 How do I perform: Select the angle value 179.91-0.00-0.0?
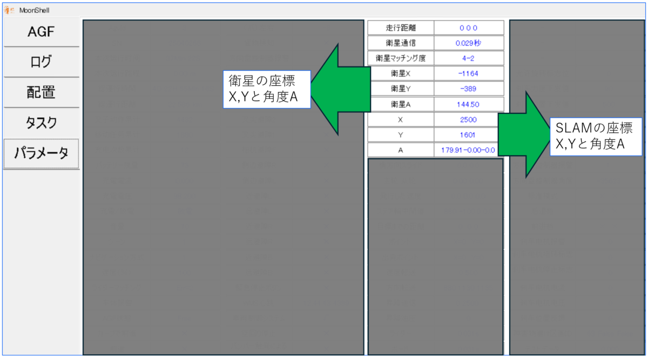468,150
